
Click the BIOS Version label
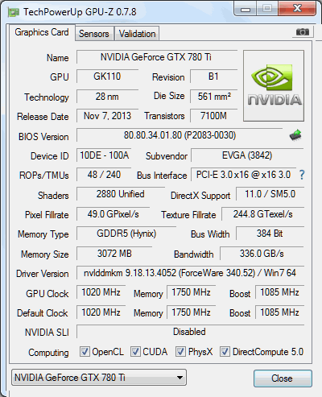[x=43, y=137]
